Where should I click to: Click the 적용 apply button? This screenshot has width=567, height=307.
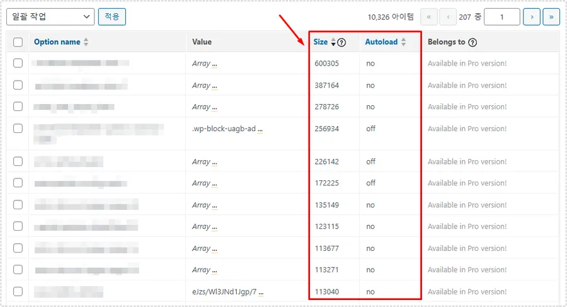pos(112,16)
